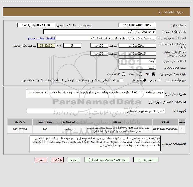This screenshot has height=187, width=193.
Task: Click the شماره نیاز label
Action: (x=179, y=26)
